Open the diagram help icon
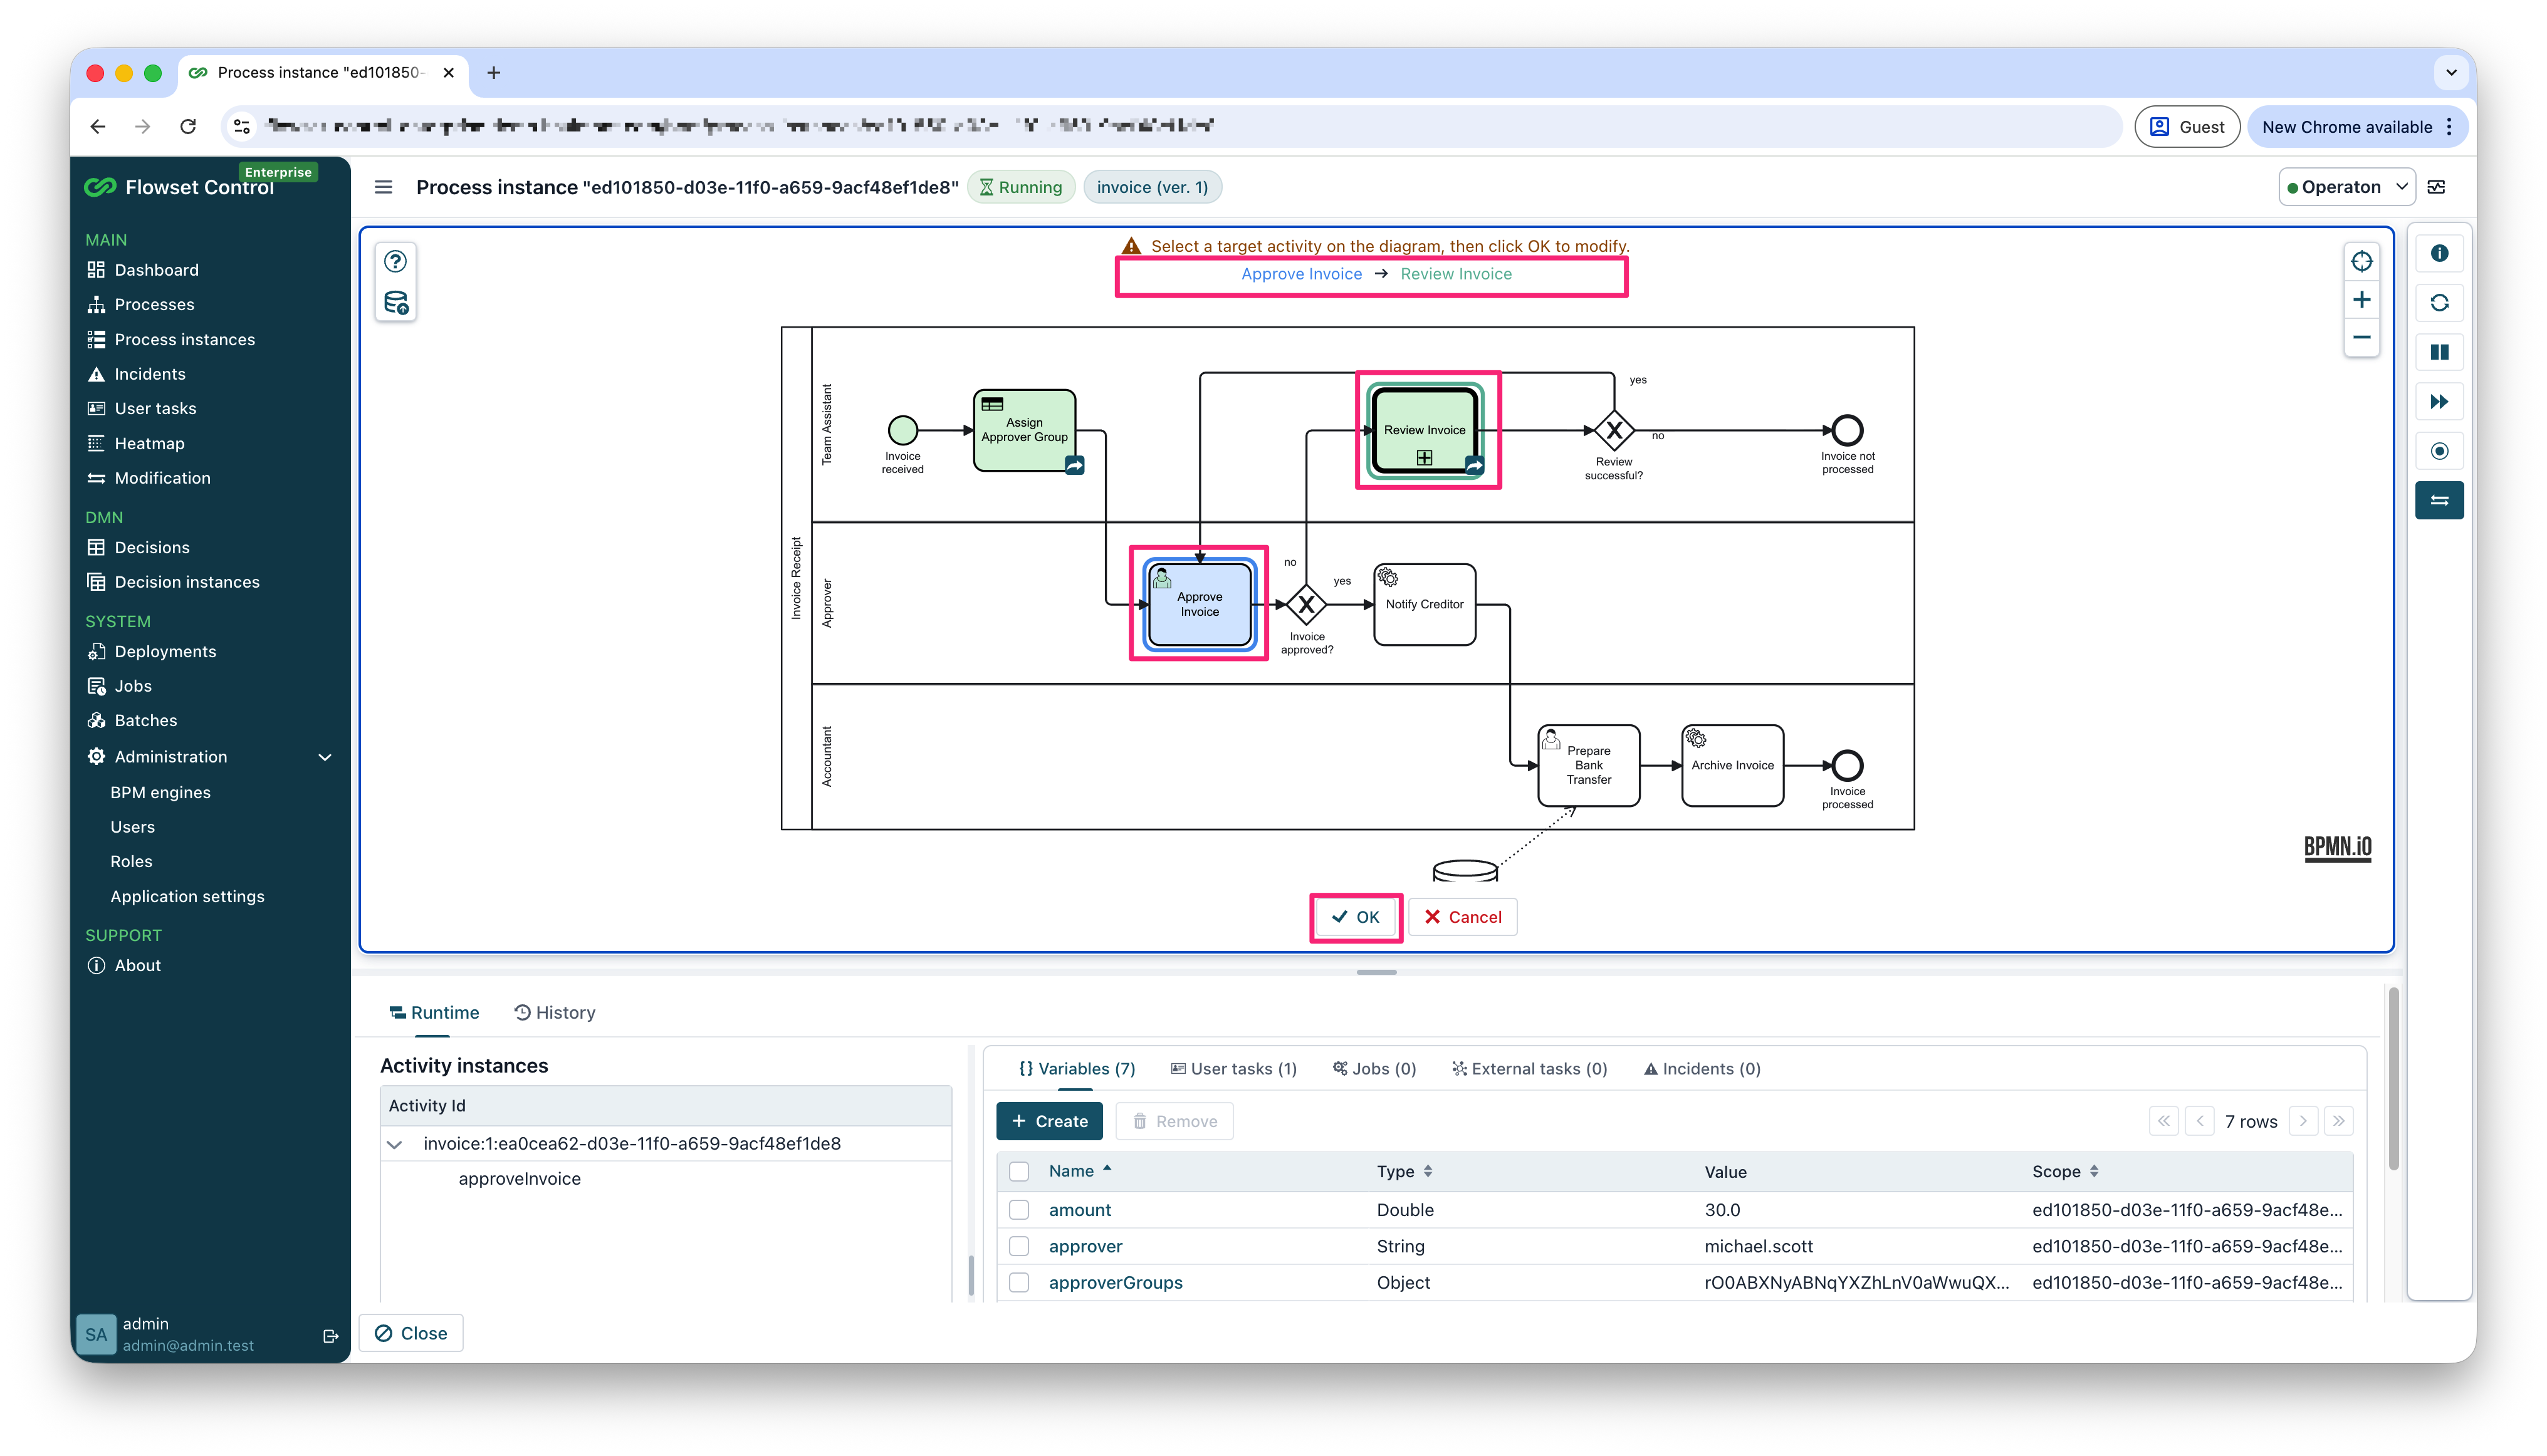 pos(395,261)
